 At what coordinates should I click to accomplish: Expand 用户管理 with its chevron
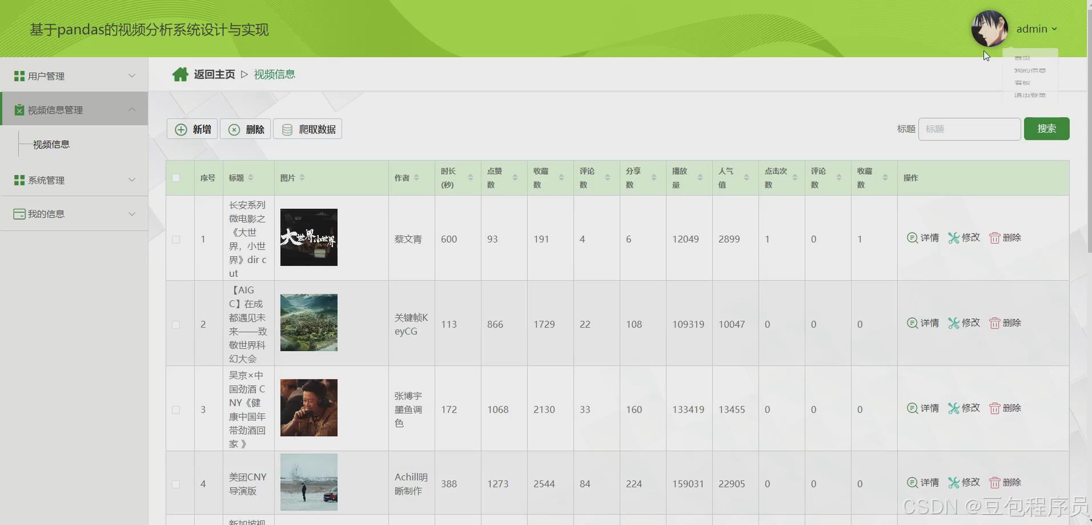(132, 76)
